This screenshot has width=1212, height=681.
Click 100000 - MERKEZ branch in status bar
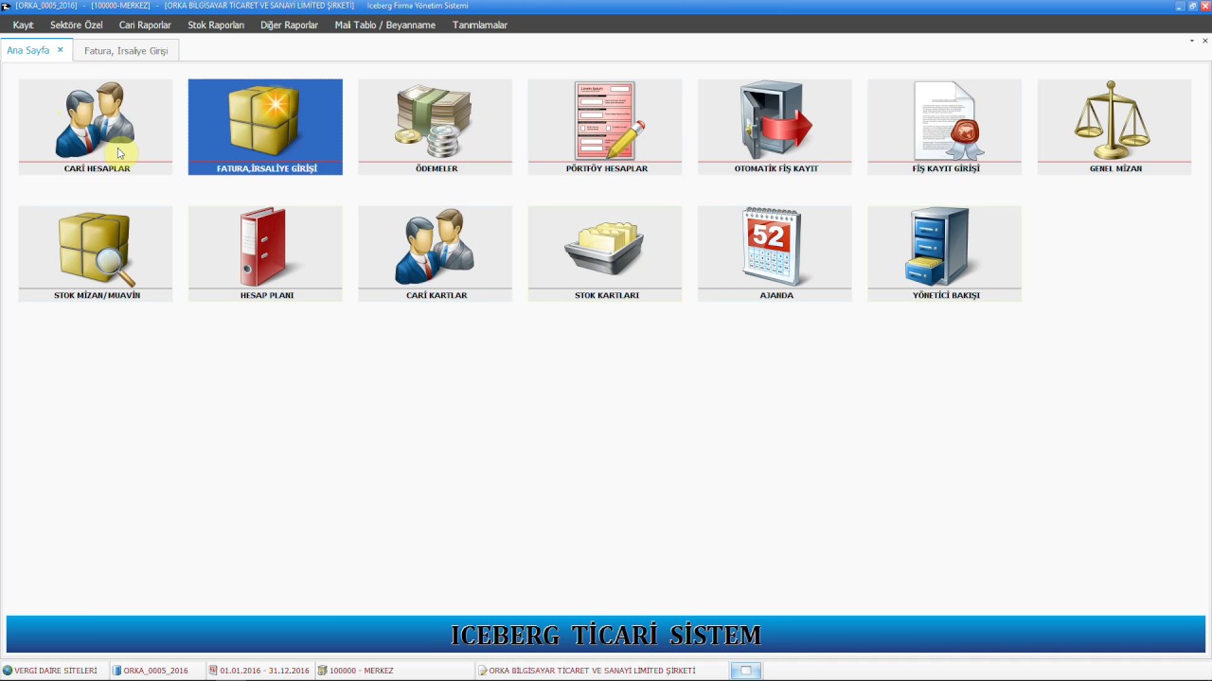[x=355, y=671]
